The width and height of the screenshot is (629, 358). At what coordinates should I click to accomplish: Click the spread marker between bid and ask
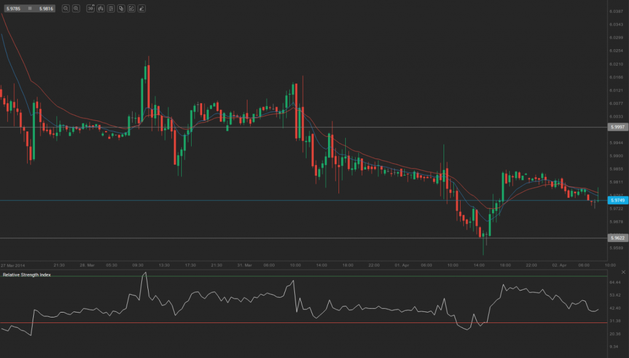click(31, 9)
